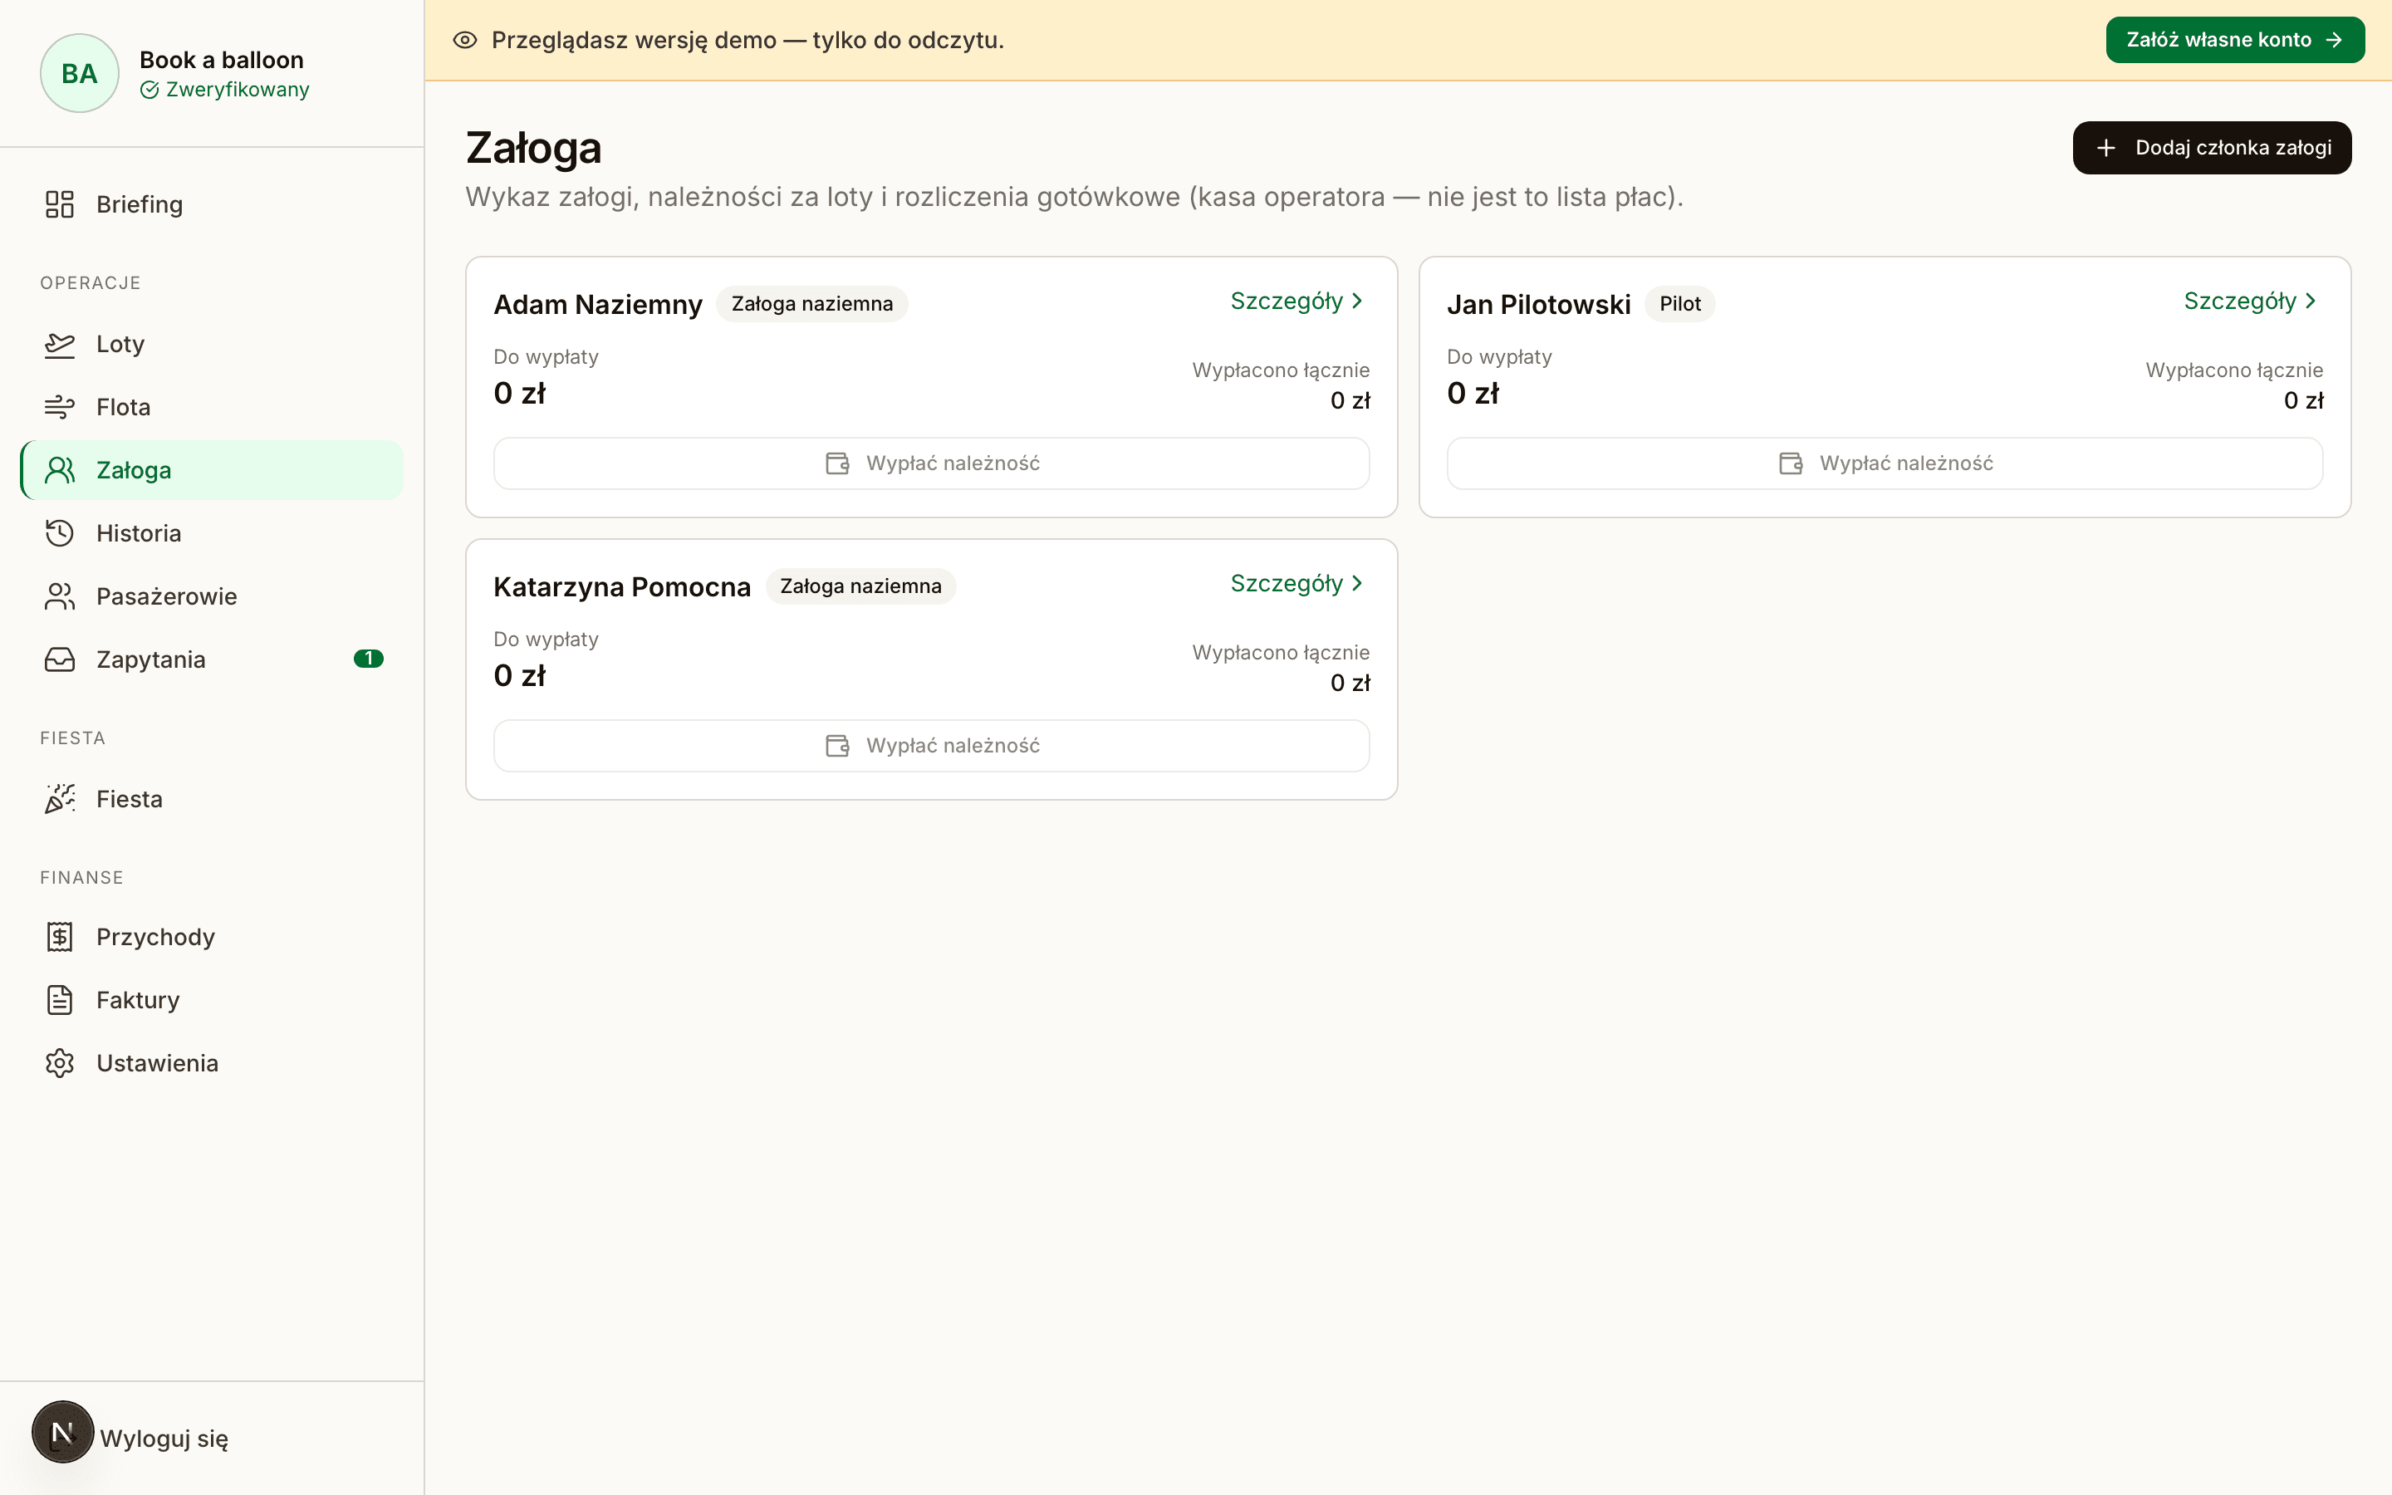Click Załóż własne konto button
Viewport: 2392px width, 1495px height.
[2235, 41]
